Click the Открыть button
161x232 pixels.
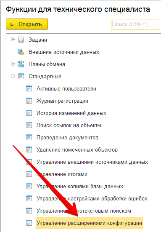coord(27,24)
